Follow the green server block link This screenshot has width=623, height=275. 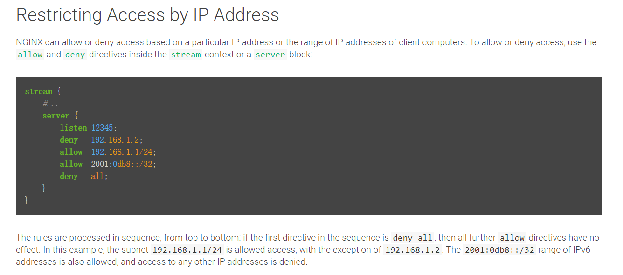pyautogui.click(x=270, y=55)
